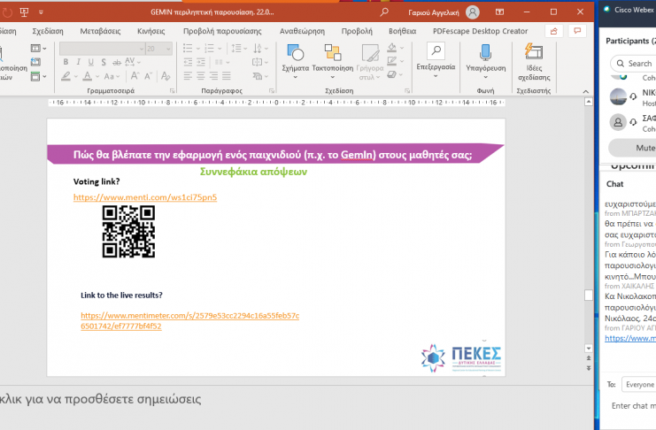Open the Κινήσεις (Animations) tab
This screenshot has width=656, height=430.
(x=150, y=30)
